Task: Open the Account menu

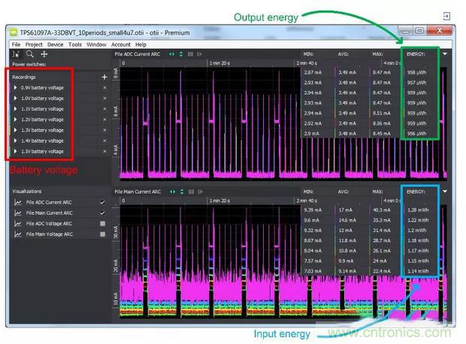Action: pos(120,44)
